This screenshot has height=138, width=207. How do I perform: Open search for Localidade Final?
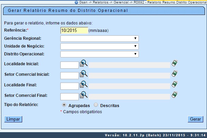click(84, 85)
